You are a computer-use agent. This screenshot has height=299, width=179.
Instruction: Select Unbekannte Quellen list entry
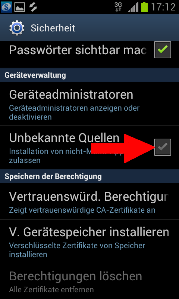(89, 148)
